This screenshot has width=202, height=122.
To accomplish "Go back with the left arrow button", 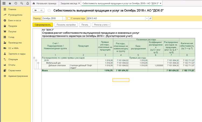I will coord(36,10).
